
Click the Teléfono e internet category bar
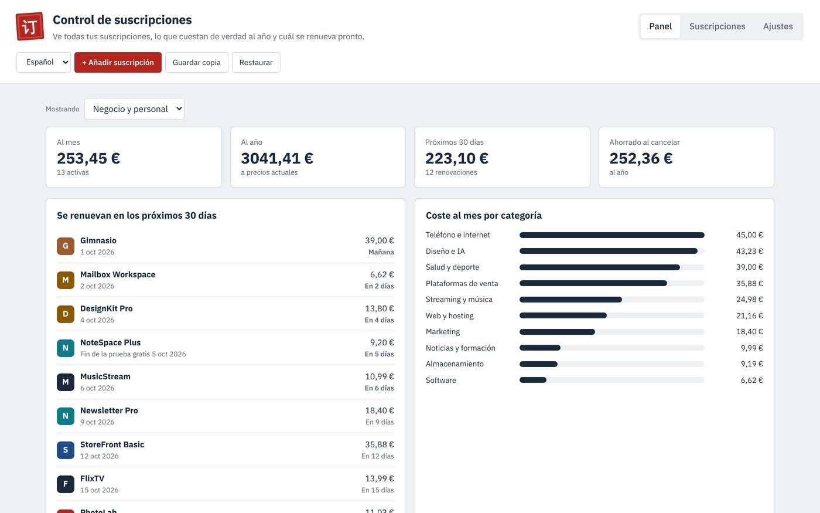(x=611, y=235)
